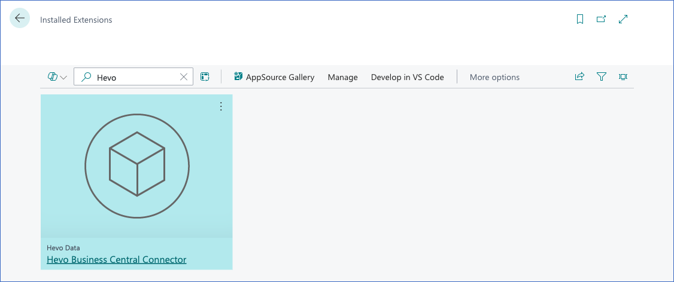
Task: Select the Hevo extension cube thumbnail
Action: (136, 165)
